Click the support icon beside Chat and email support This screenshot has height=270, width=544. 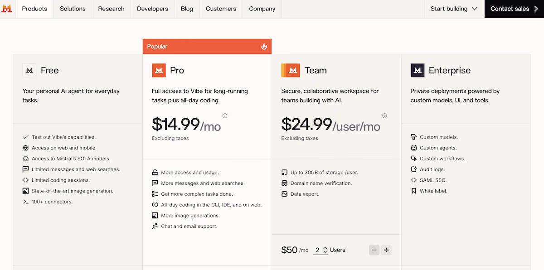tap(155, 227)
